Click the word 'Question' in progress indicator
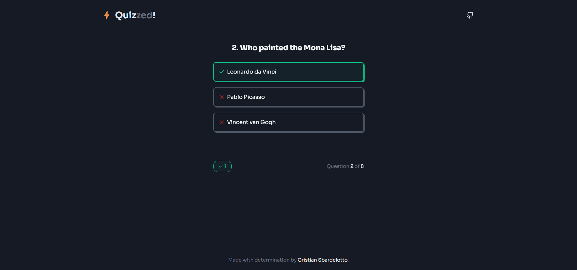 pos(338,166)
